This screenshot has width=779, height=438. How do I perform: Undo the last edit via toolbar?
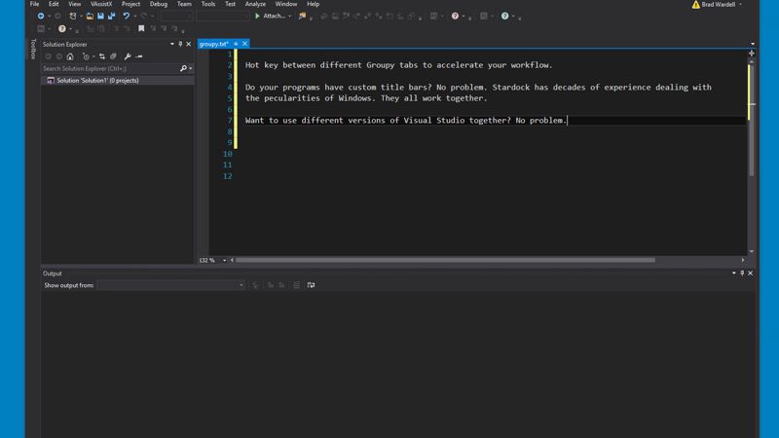click(127, 16)
